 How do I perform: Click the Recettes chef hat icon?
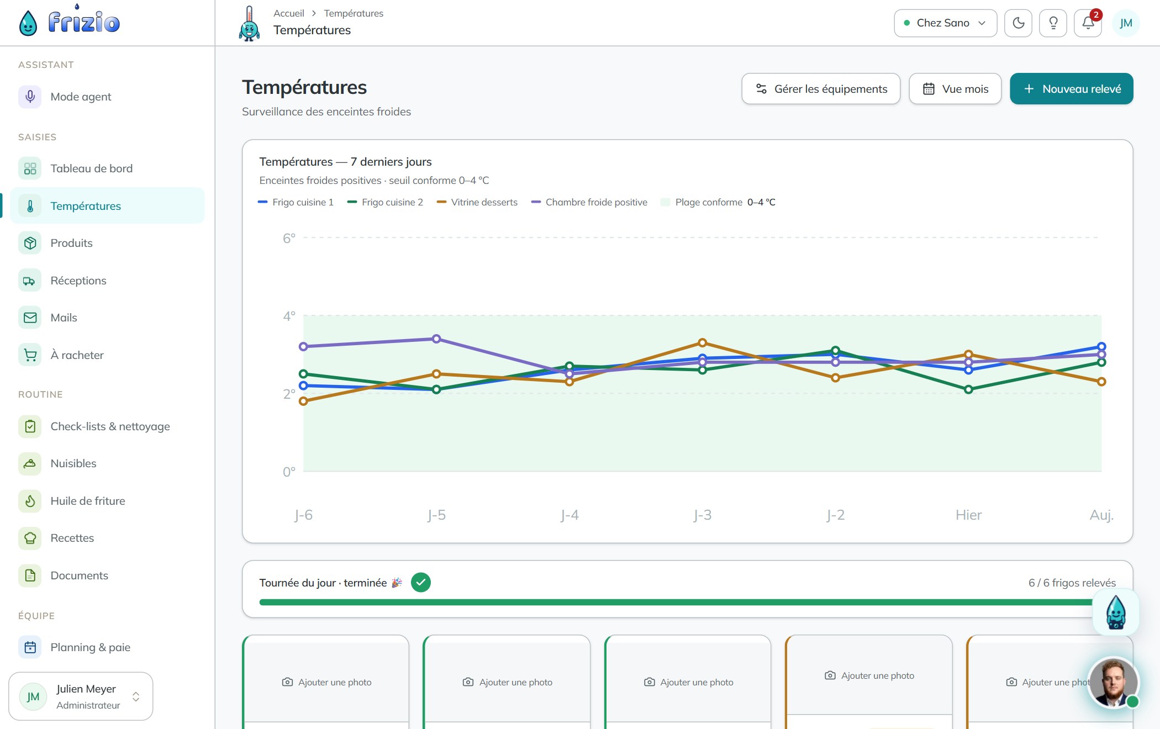tap(30, 538)
